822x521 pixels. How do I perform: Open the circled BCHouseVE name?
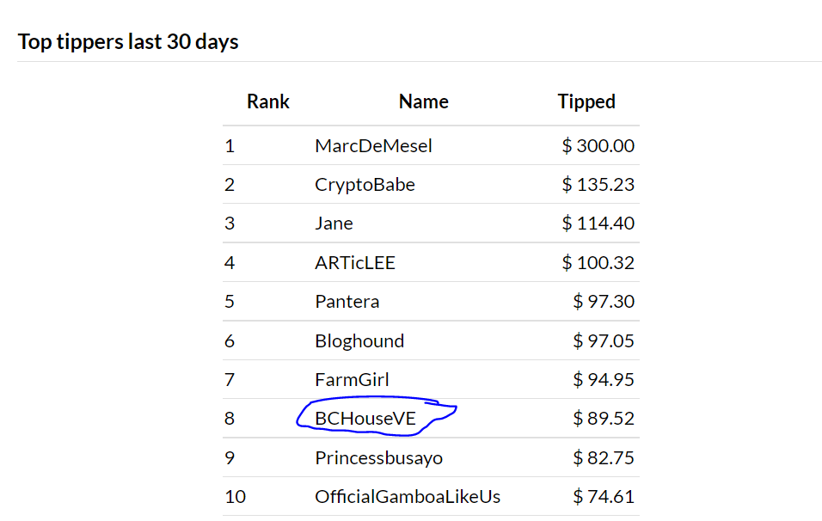(365, 419)
